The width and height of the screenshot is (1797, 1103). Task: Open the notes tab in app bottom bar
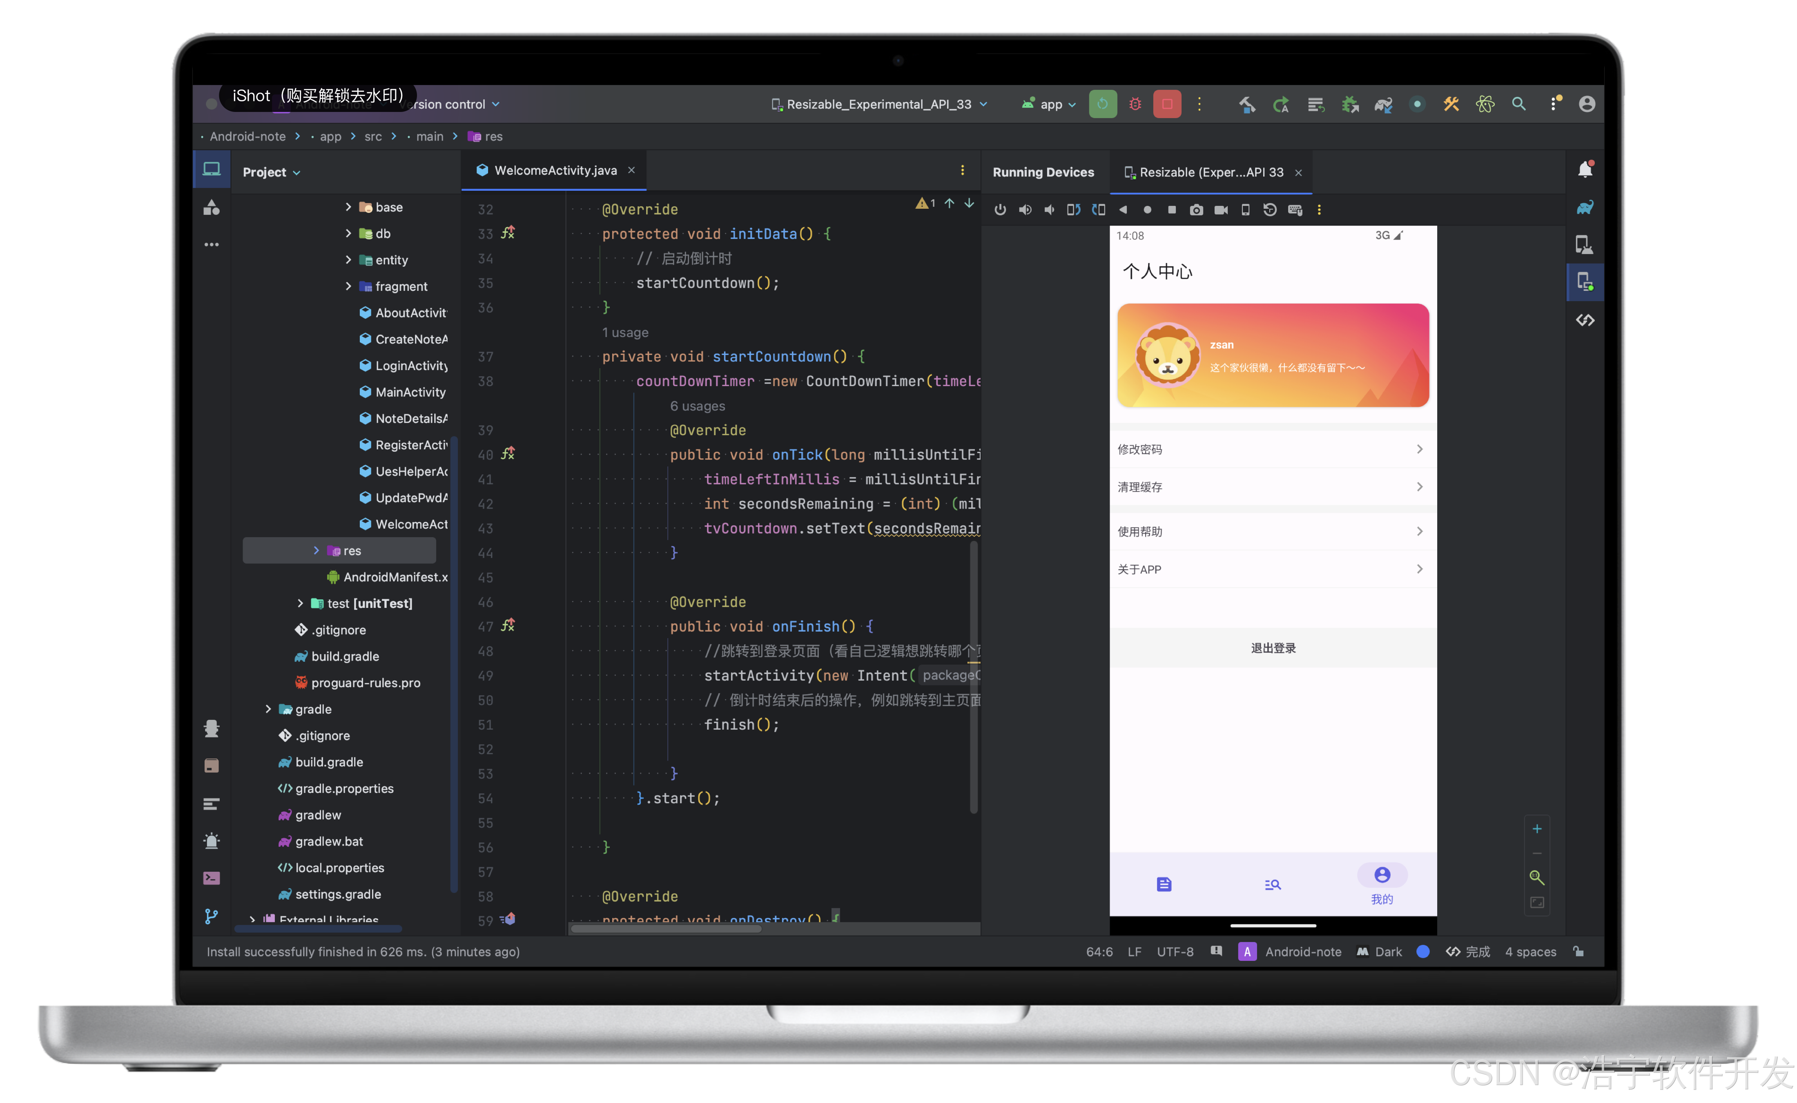1164,885
